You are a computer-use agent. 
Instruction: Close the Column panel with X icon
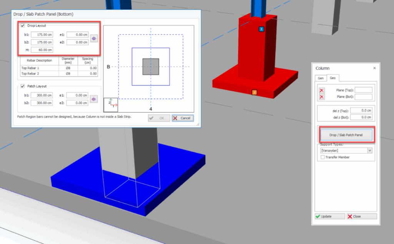click(374, 68)
